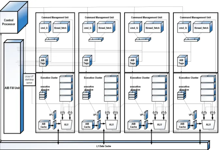Select the ALU shape in the second lane
Image resolution: width=219 pixels, height=150 pixels.
pos(111,125)
